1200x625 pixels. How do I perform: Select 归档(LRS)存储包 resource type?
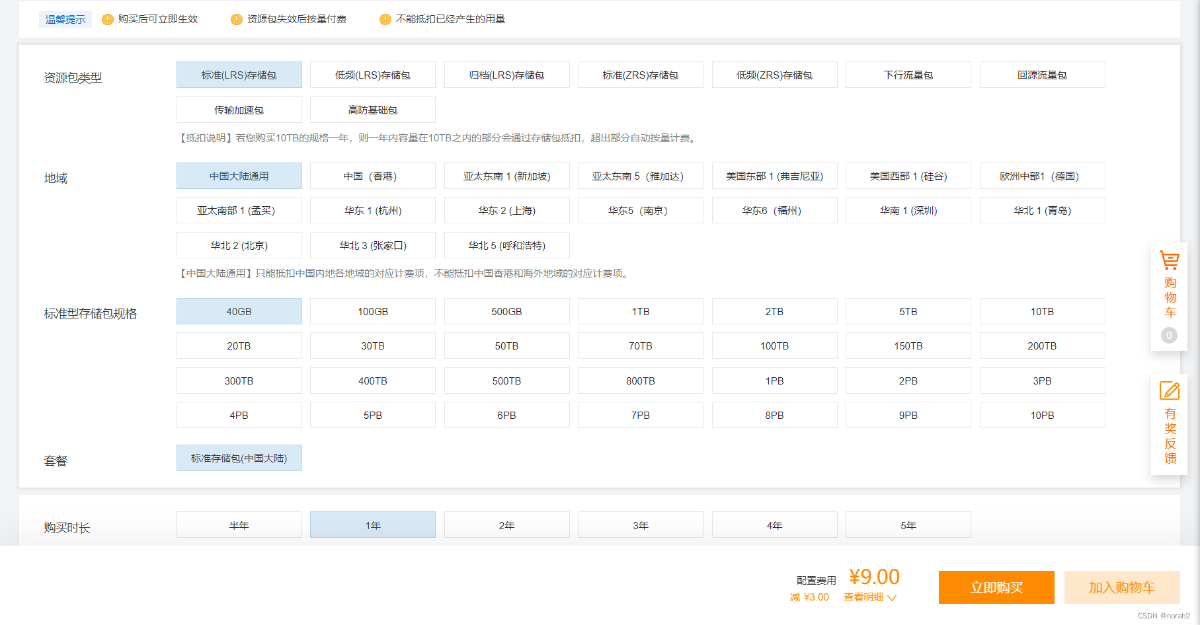[x=507, y=75]
